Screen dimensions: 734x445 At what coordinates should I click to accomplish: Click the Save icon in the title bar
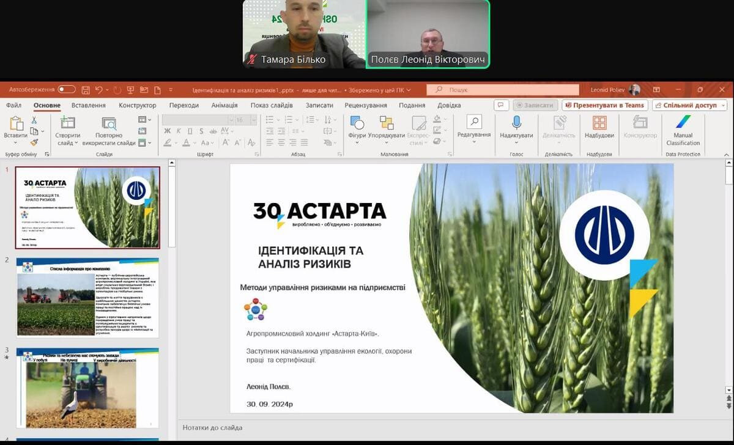pos(86,90)
